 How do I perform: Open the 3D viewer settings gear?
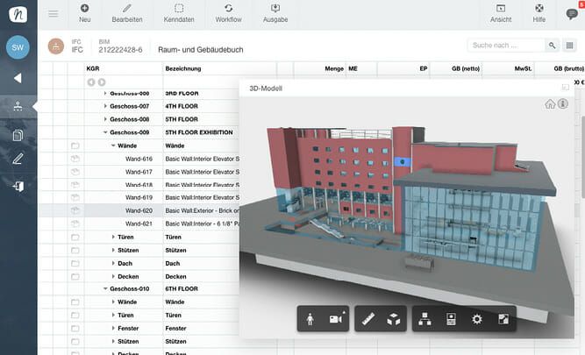(477, 319)
